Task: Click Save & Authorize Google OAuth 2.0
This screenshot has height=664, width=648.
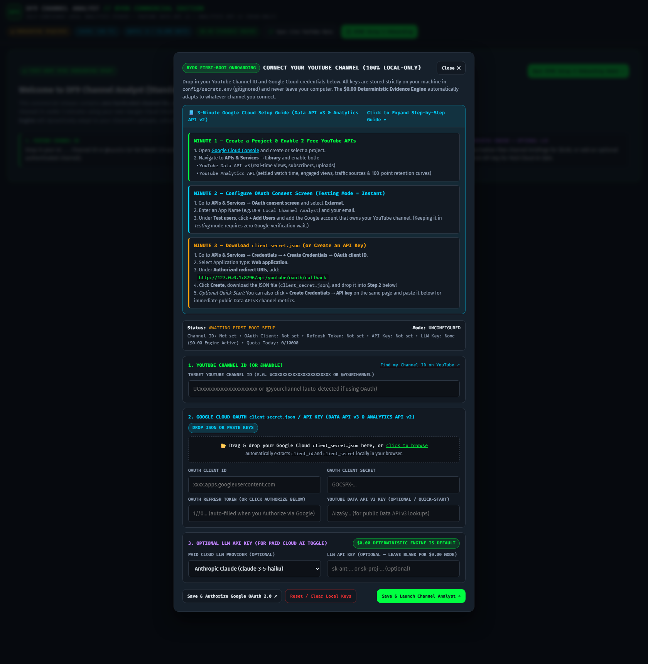Action: pyautogui.click(x=232, y=596)
